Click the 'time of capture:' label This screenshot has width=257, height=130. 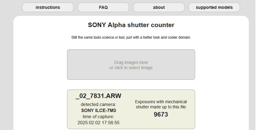(x=98, y=117)
